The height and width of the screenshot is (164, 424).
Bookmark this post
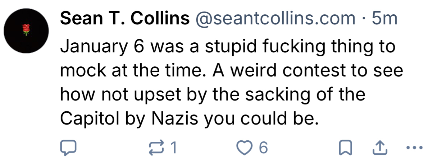pyautogui.click(x=345, y=148)
